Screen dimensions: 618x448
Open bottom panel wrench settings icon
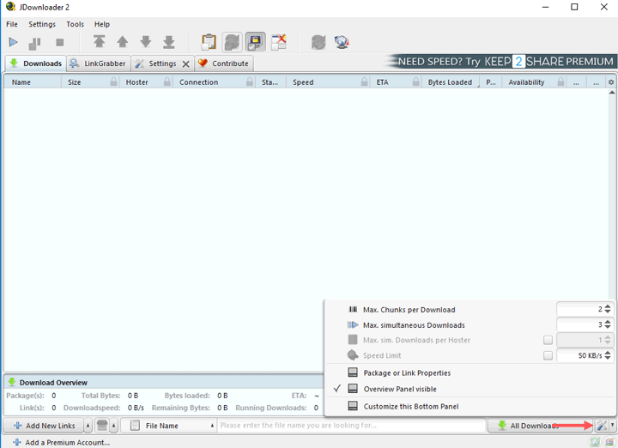point(602,425)
